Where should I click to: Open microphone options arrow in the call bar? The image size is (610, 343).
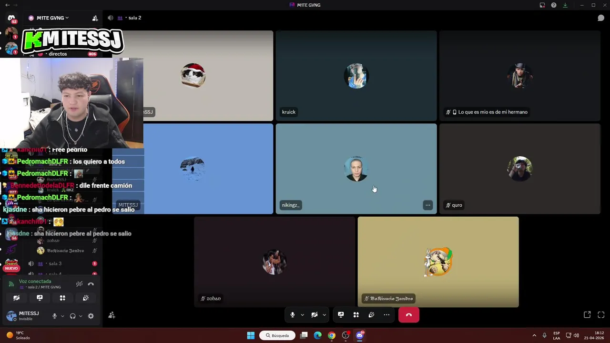[x=302, y=315]
